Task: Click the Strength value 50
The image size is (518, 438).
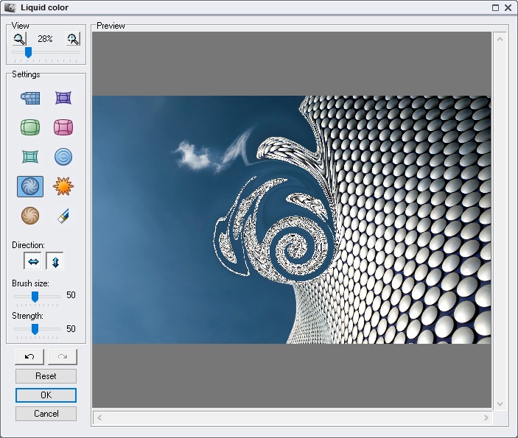Action: tap(71, 329)
